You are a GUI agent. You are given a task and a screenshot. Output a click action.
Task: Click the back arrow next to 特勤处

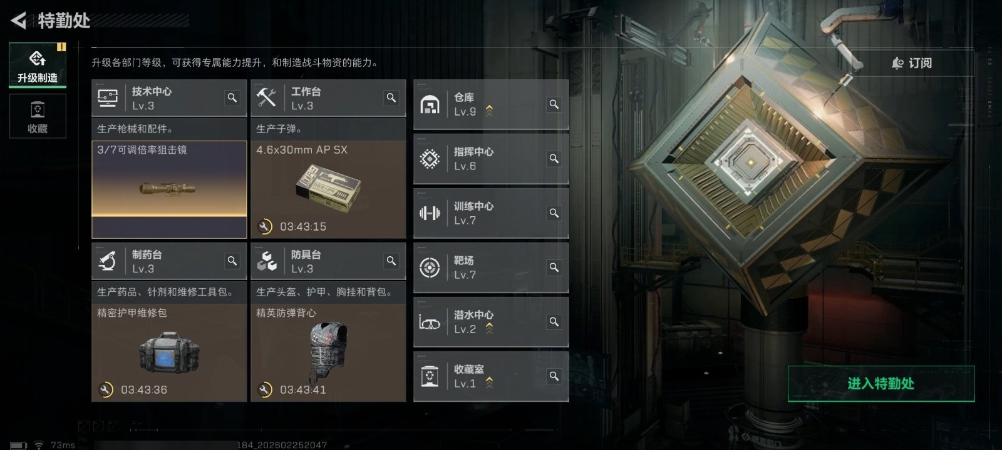[x=19, y=21]
